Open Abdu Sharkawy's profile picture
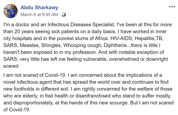 coord(10,11)
